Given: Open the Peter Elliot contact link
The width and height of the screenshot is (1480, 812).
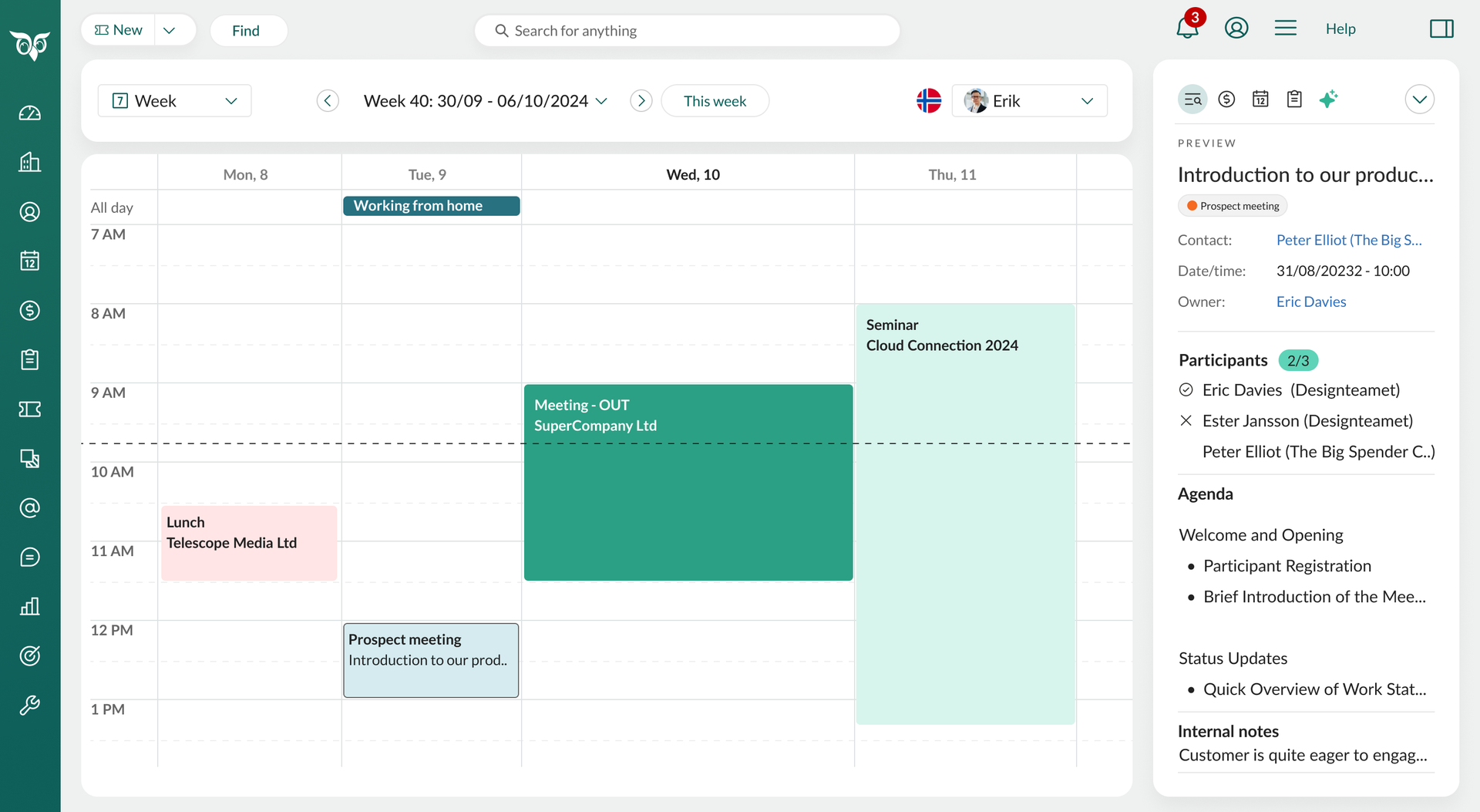Looking at the screenshot, I should pos(1348,240).
